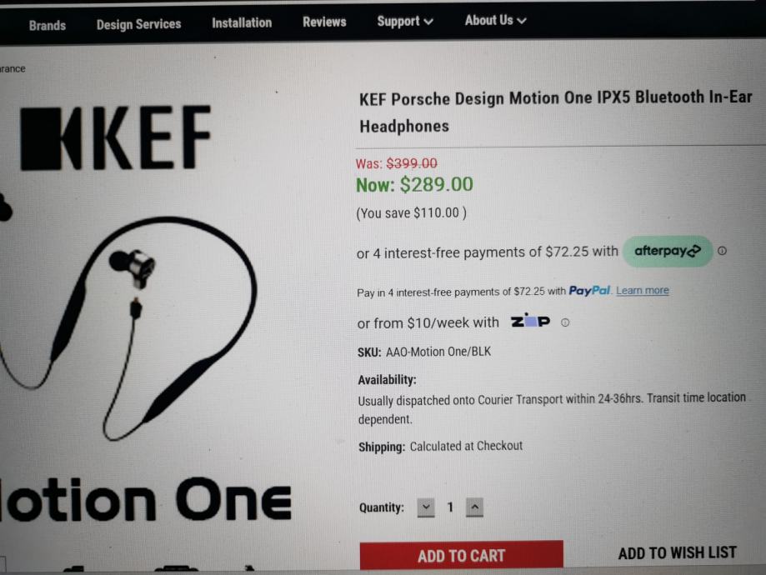Open the Design Services menu item
766x575 pixels.
(x=138, y=24)
